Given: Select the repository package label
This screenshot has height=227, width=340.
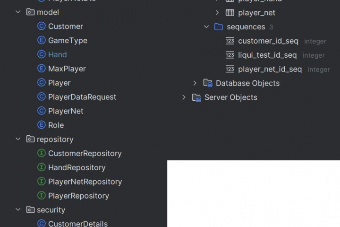Looking at the screenshot, I should tap(55, 140).
